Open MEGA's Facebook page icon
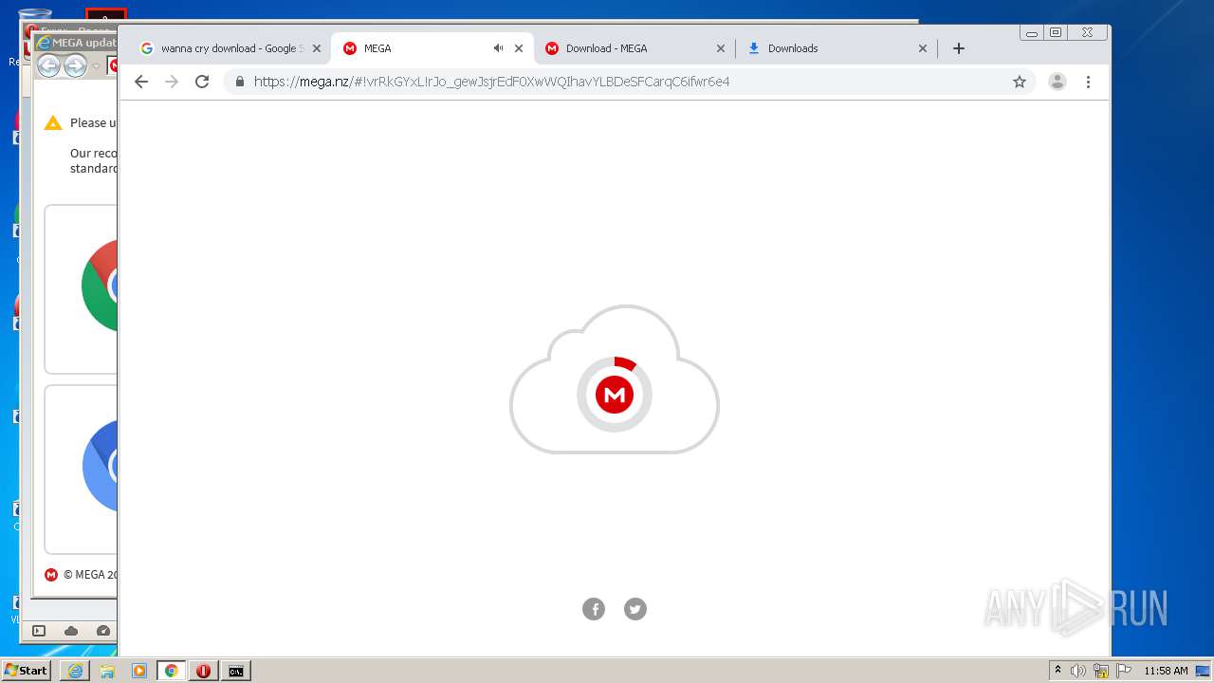Screen dimensions: 1214x683 (594, 609)
